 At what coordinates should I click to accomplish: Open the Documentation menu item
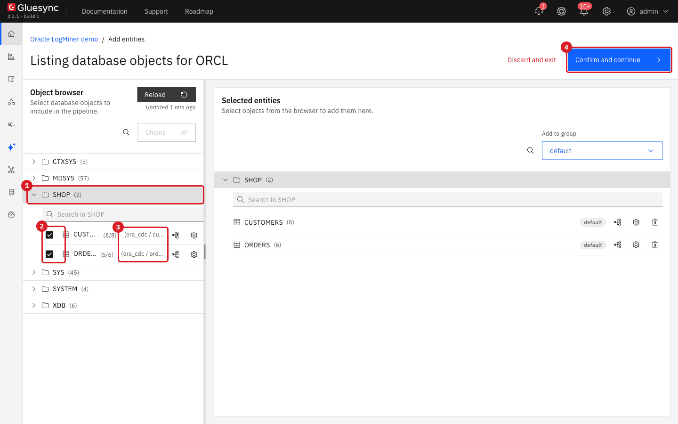pyautogui.click(x=105, y=11)
